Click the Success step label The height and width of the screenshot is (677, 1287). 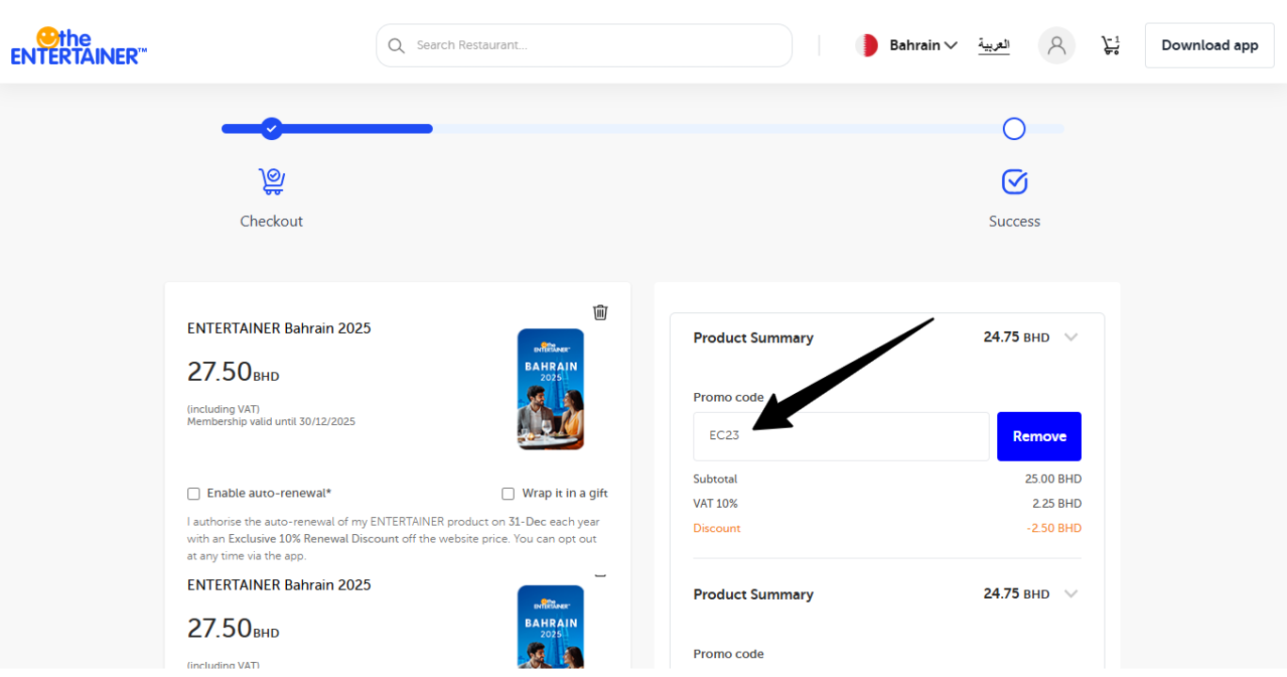(1014, 222)
